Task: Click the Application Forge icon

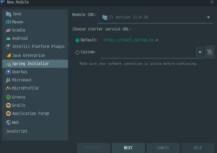Action: click(8, 114)
